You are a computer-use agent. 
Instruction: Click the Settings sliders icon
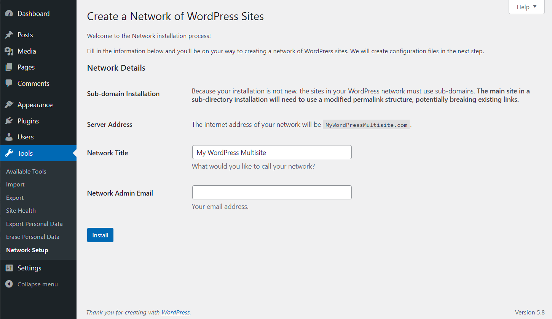(x=9, y=268)
